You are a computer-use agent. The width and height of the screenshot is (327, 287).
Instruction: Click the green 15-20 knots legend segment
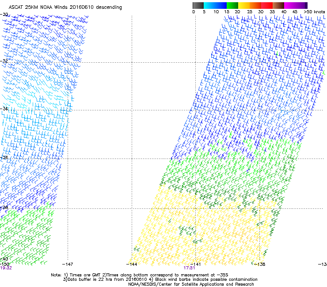232,5
